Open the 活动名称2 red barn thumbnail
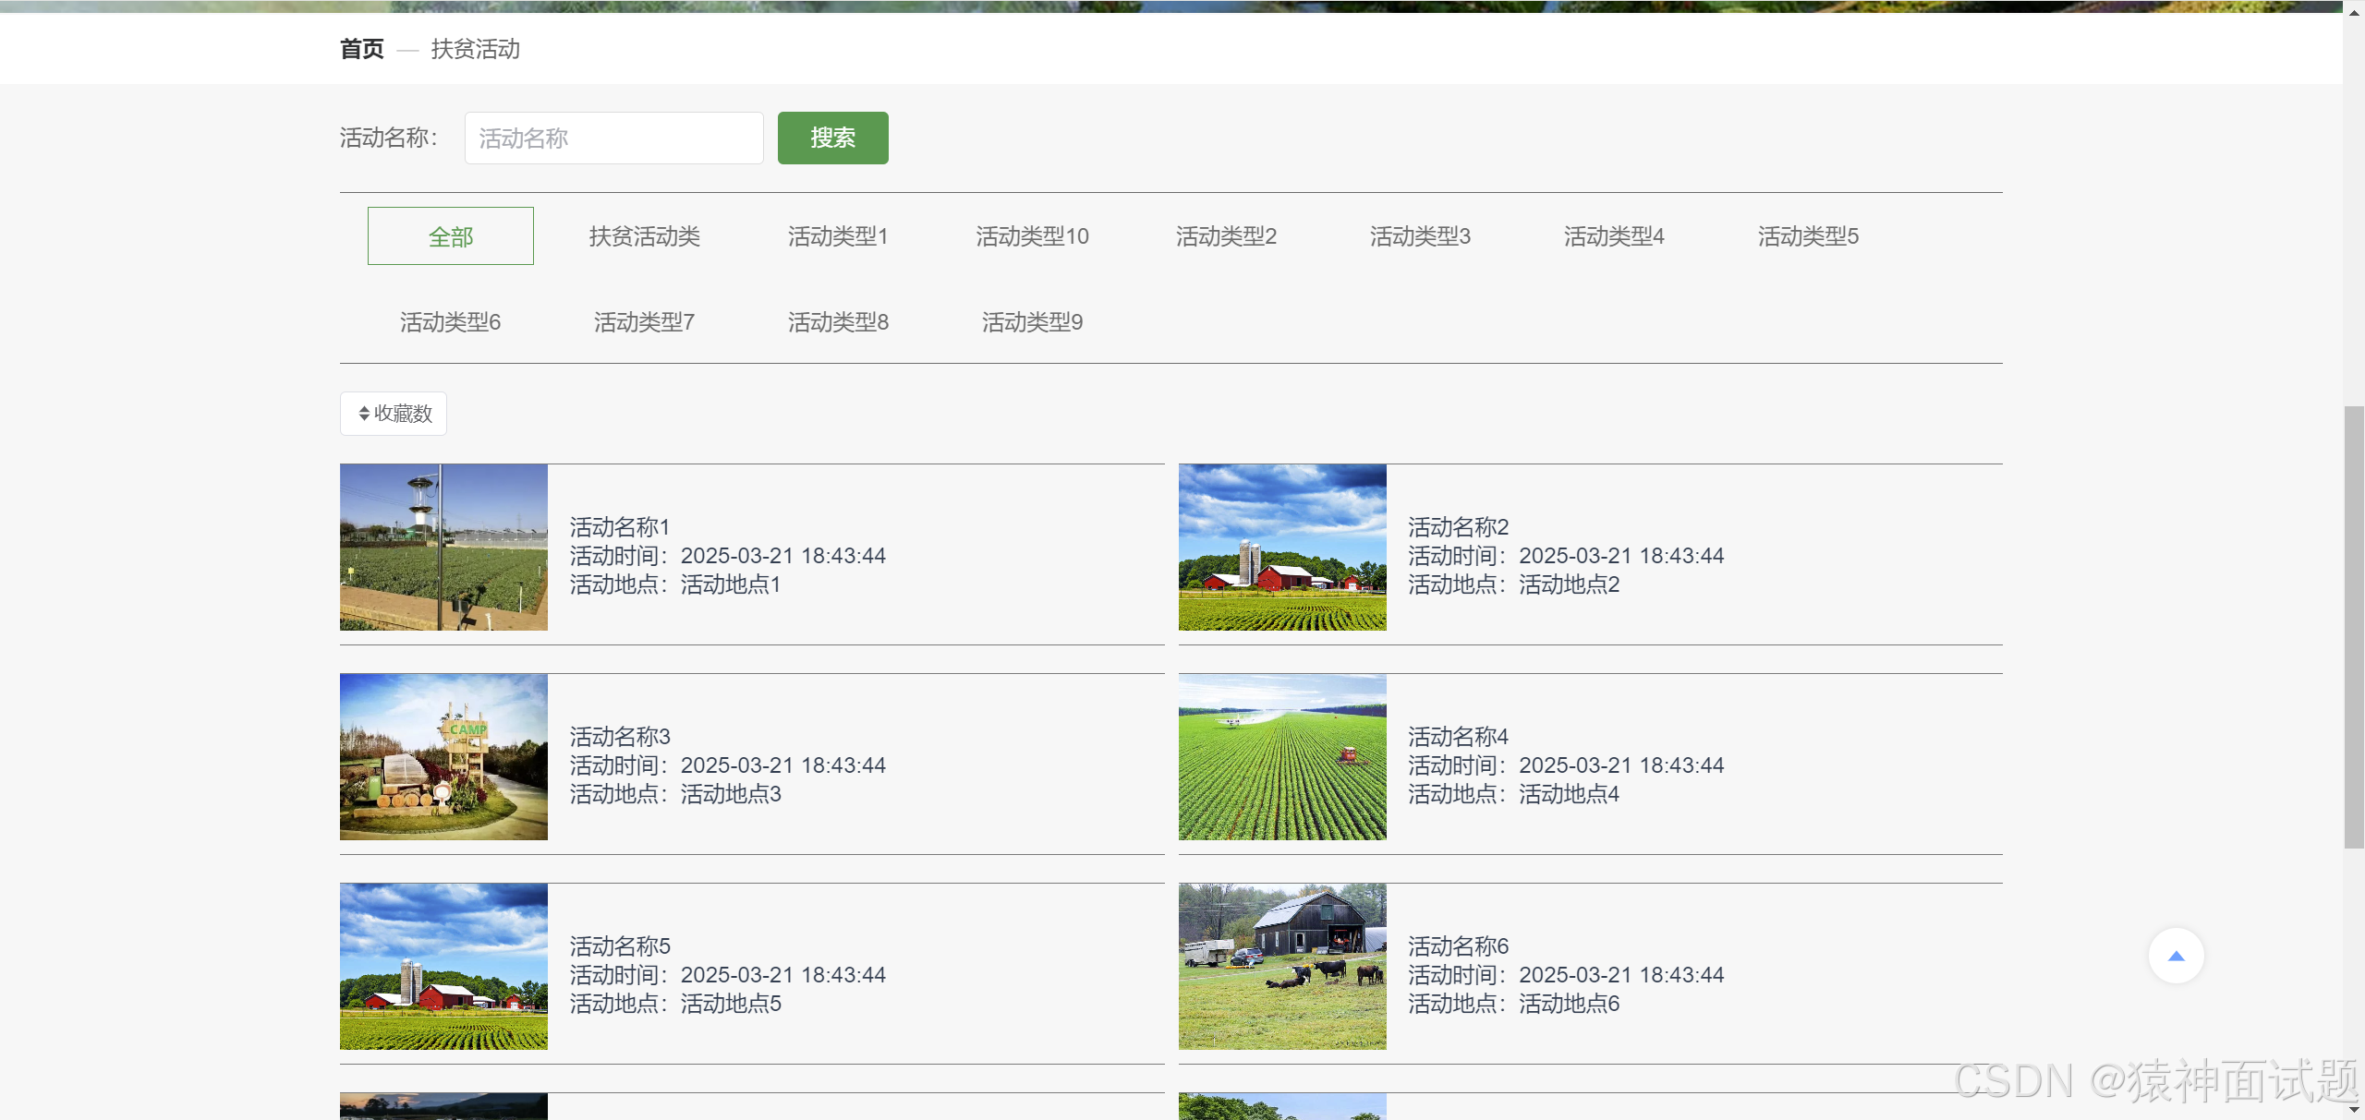 tap(1282, 548)
